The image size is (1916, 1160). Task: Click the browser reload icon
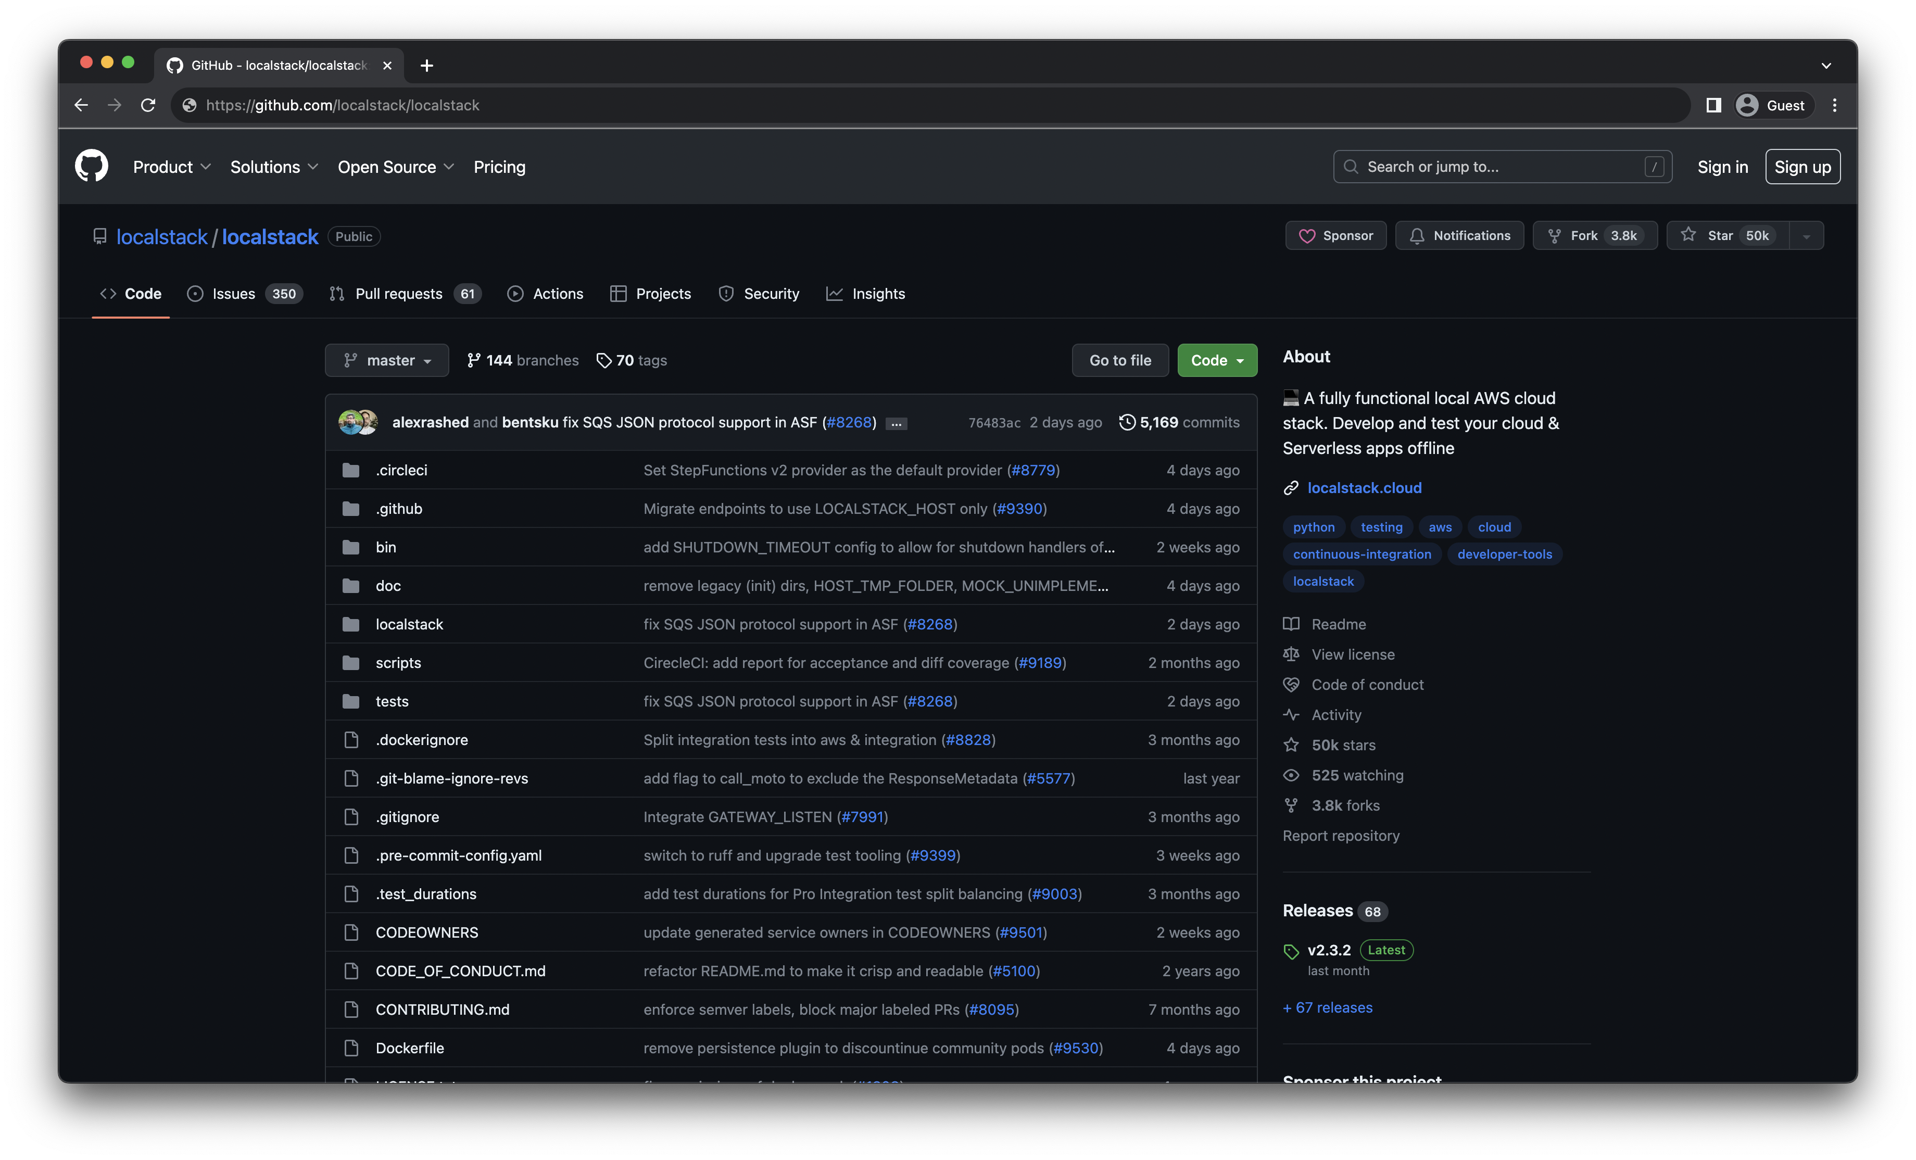click(x=148, y=105)
